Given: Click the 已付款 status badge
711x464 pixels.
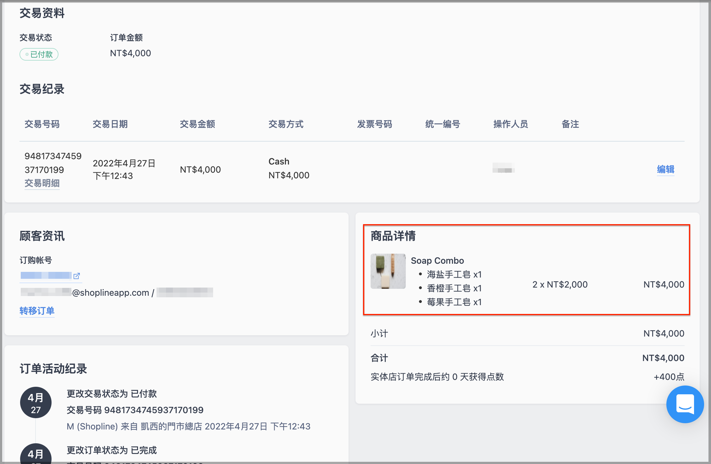Looking at the screenshot, I should tap(39, 54).
